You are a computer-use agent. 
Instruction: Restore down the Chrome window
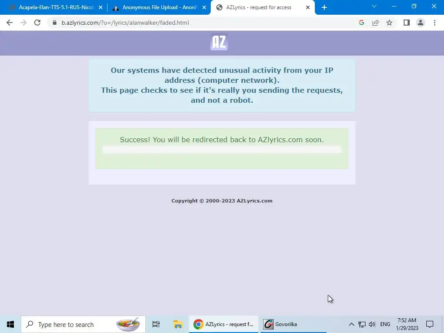(x=414, y=6)
